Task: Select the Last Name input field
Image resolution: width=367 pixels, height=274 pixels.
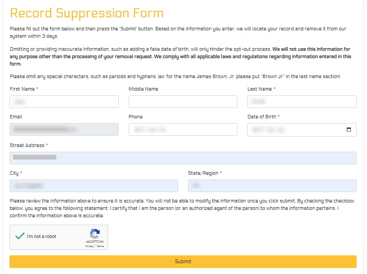Action: pyautogui.click(x=302, y=101)
